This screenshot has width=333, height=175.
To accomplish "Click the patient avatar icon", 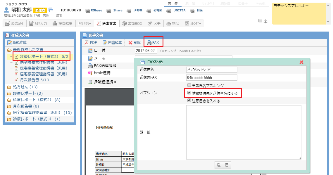I will point(7,10).
